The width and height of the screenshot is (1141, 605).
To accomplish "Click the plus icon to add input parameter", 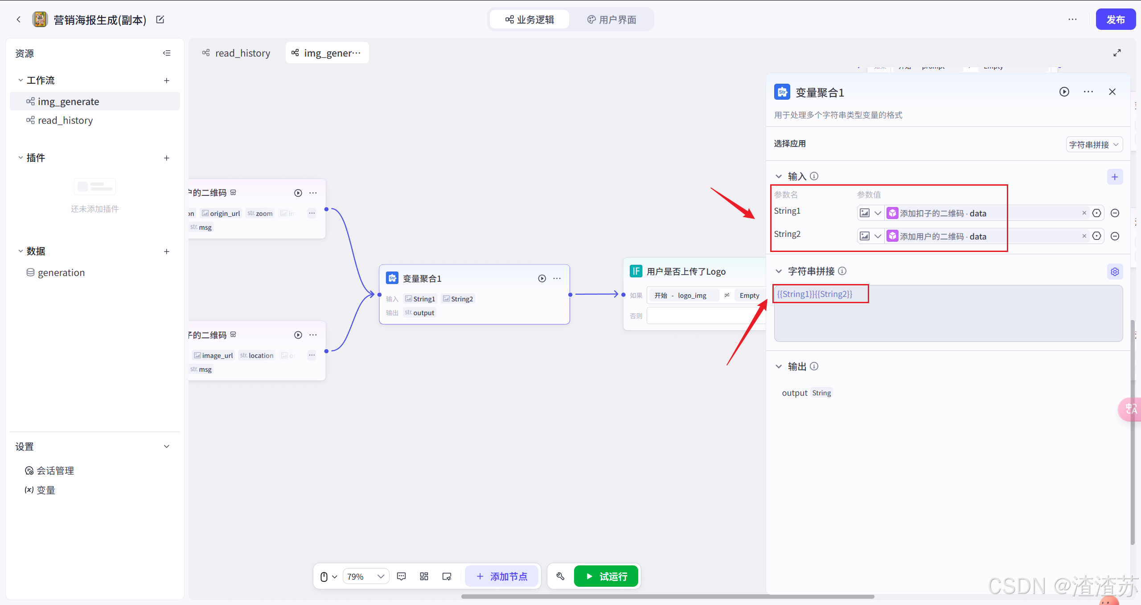I will tap(1114, 177).
